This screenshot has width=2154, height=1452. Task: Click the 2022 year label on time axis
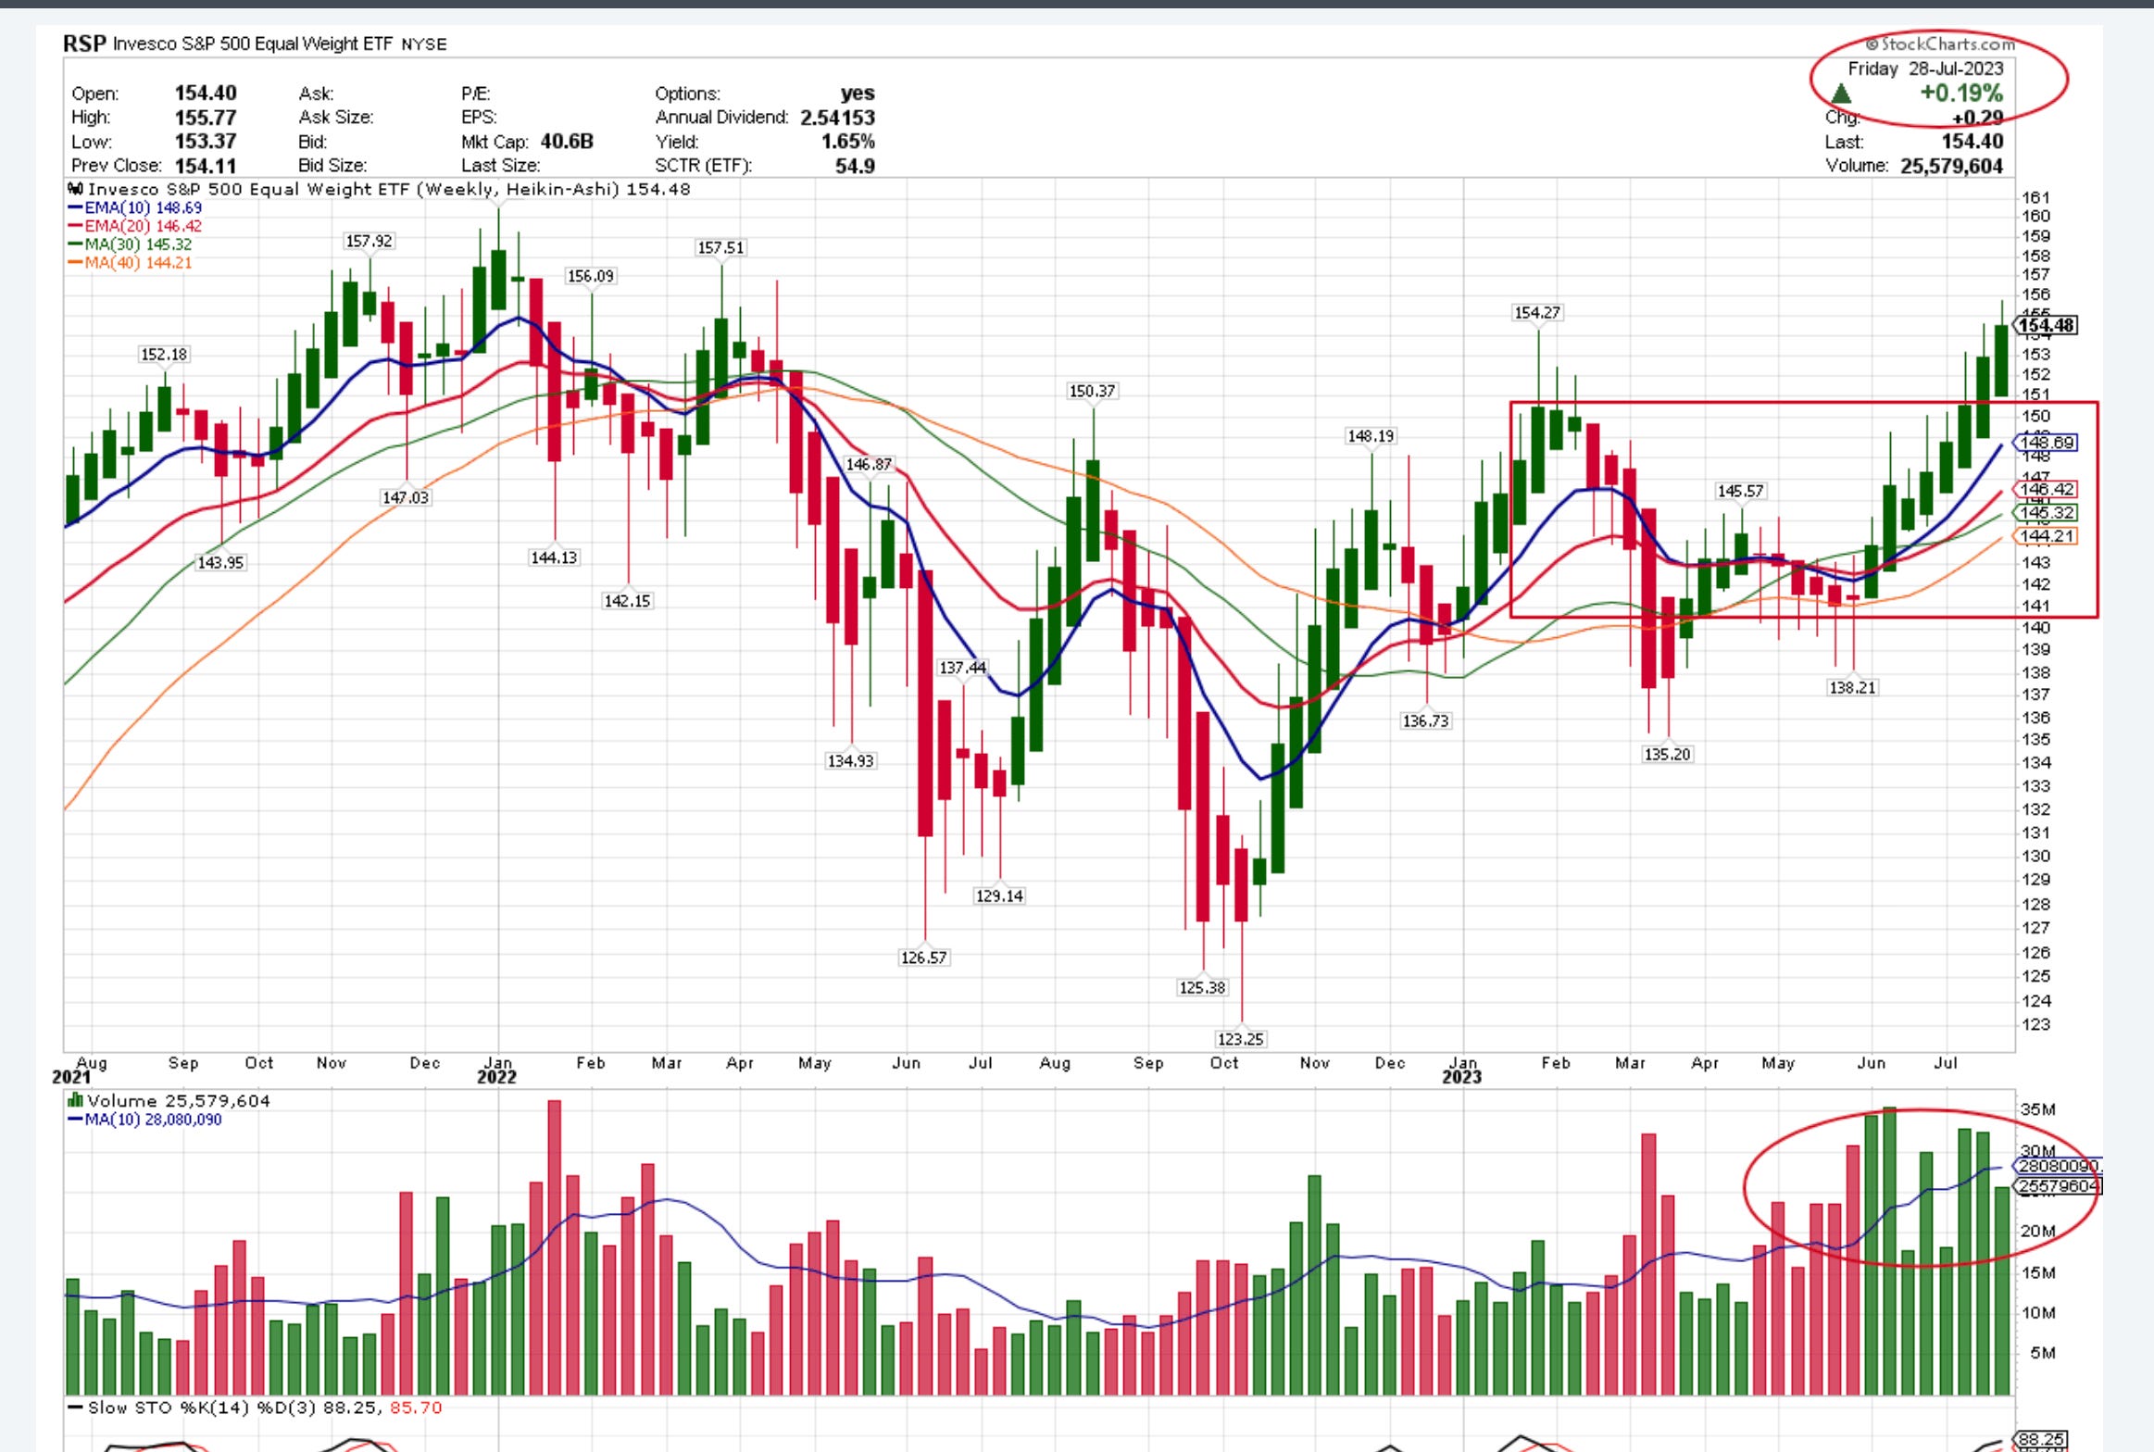point(496,1077)
